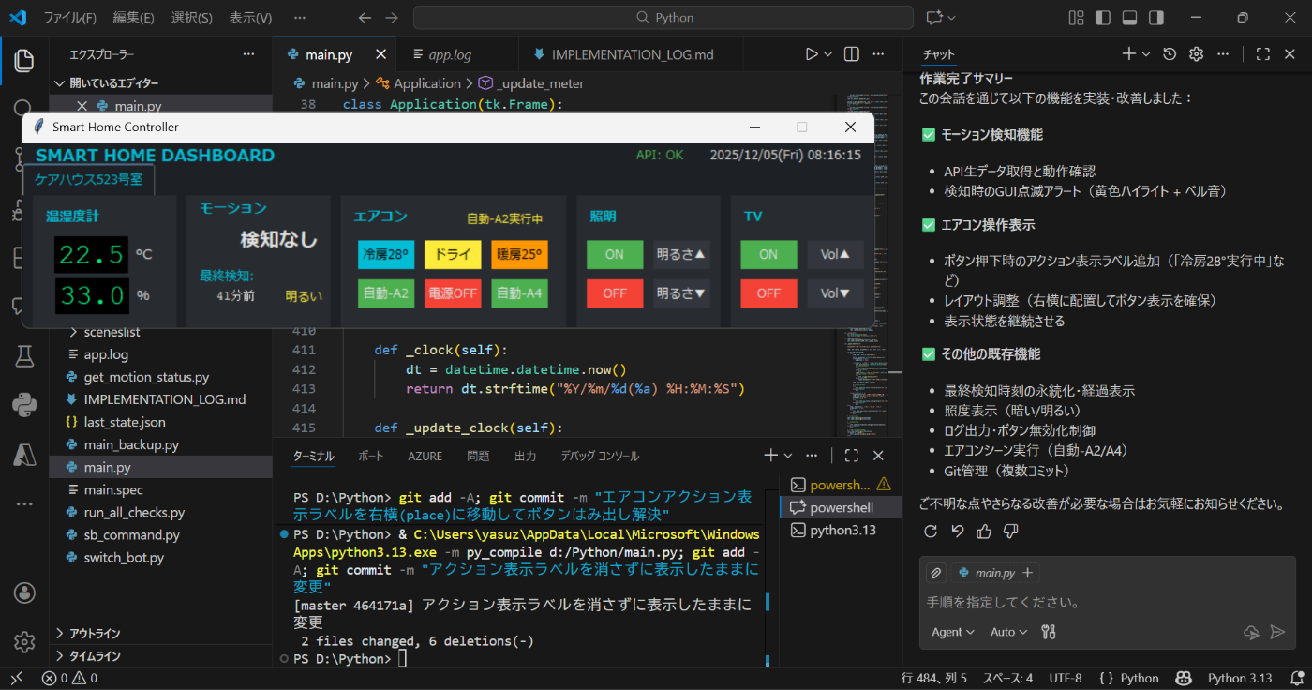Open the Testing flask icon
The image size is (1312, 690).
click(24, 355)
